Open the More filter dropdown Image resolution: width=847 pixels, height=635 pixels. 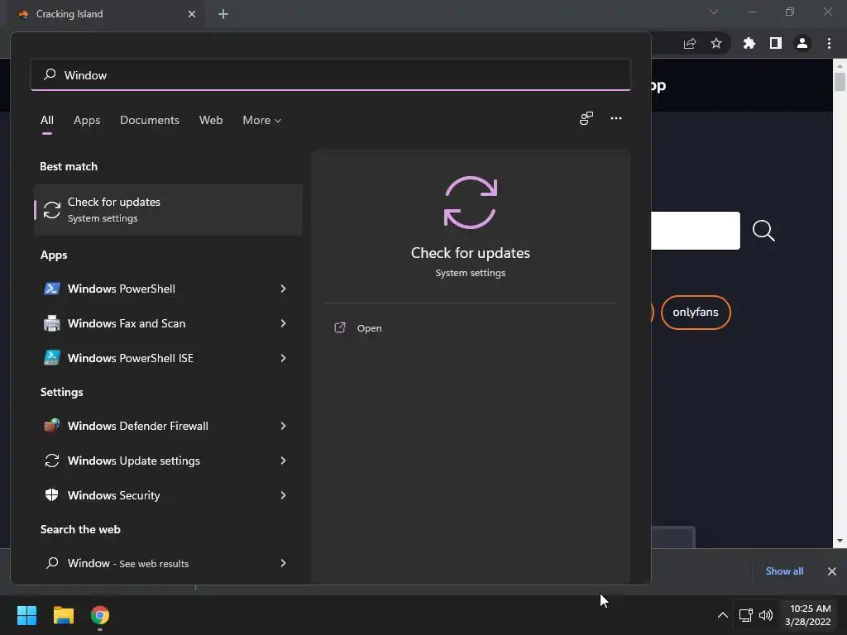pyautogui.click(x=262, y=120)
